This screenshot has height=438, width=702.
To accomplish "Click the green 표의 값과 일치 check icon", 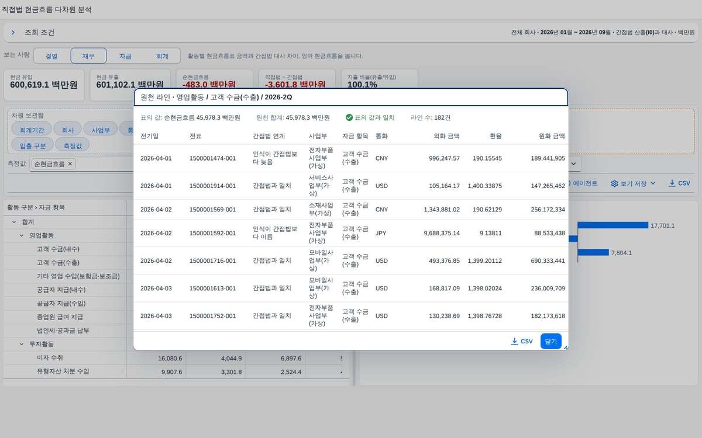I will (x=349, y=117).
